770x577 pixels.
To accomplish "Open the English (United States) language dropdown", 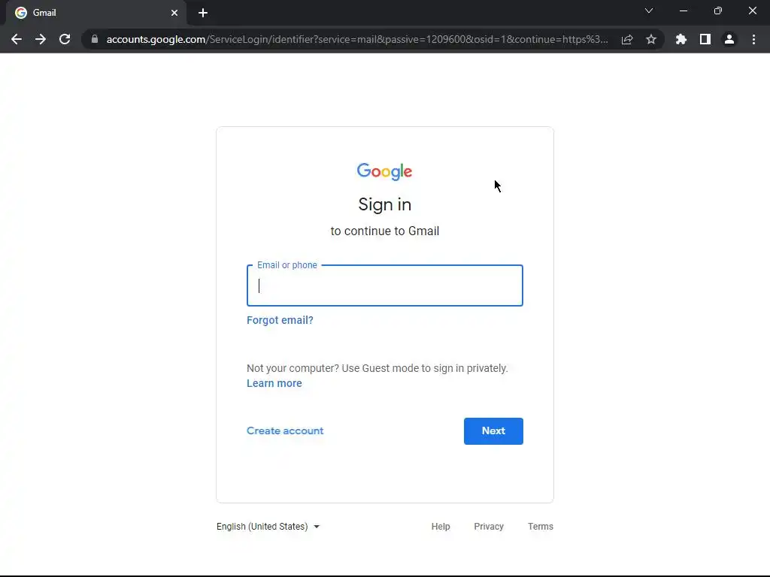I will pos(268,527).
